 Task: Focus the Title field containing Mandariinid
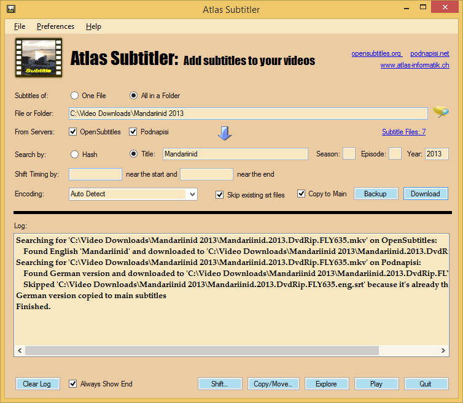[235, 154]
